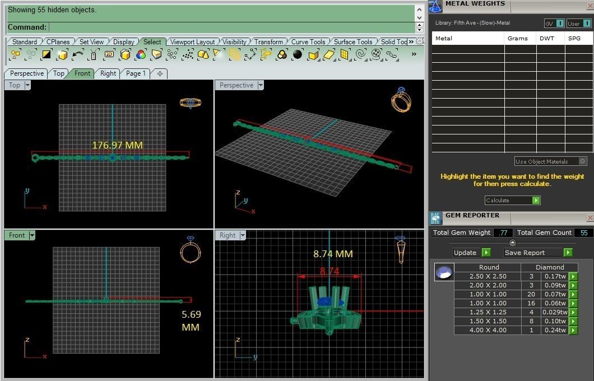
Task: Open the Front viewport menu arrow
Action: [32, 235]
